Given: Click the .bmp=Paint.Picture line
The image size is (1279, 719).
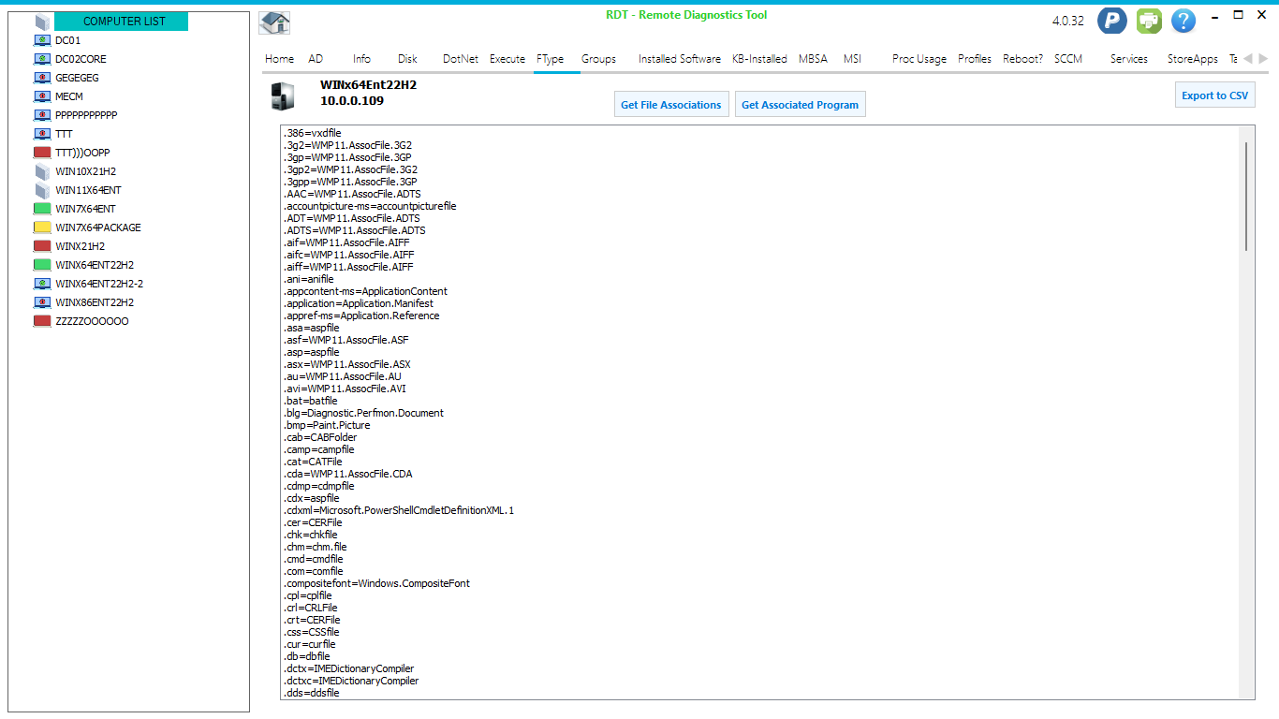Looking at the screenshot, I should coord(326,425).
